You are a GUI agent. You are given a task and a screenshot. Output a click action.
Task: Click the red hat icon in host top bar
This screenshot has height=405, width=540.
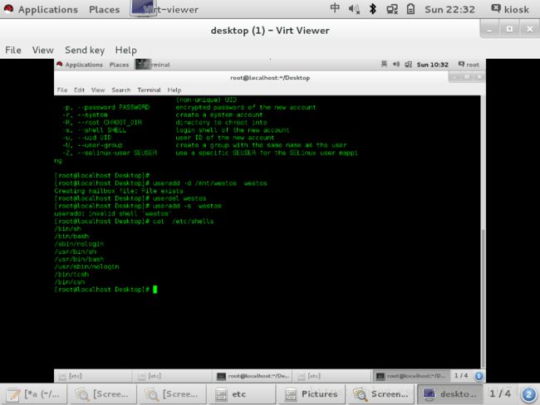[8, 8]
